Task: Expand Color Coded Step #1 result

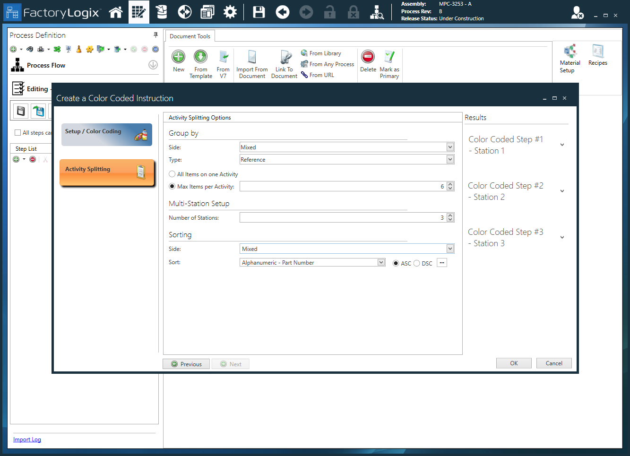Action: [562, 145]
